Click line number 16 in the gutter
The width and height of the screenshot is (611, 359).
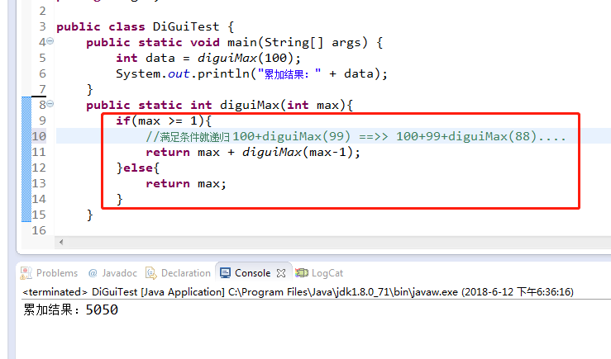coord(39,230)
